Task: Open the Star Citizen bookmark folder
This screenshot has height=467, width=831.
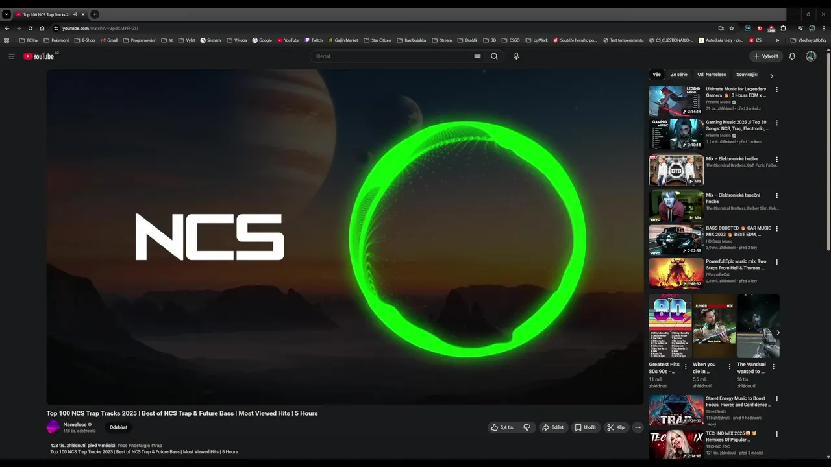Action: point(377,40)
